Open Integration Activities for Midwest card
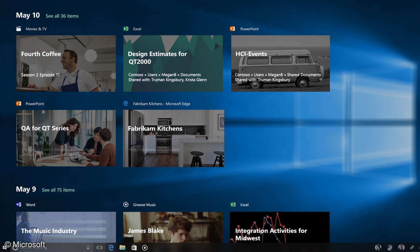Image resolution: width=420 pixels, height=252 pixels. [280, 227]
